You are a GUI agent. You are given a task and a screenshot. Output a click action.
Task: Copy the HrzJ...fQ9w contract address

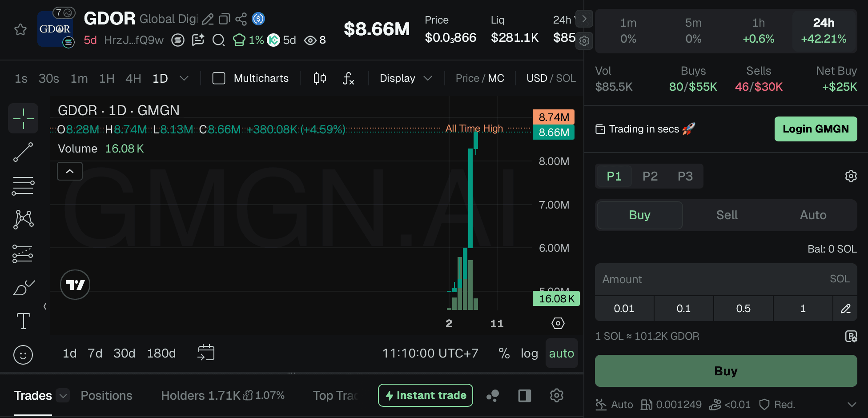(x=133, y=40)
